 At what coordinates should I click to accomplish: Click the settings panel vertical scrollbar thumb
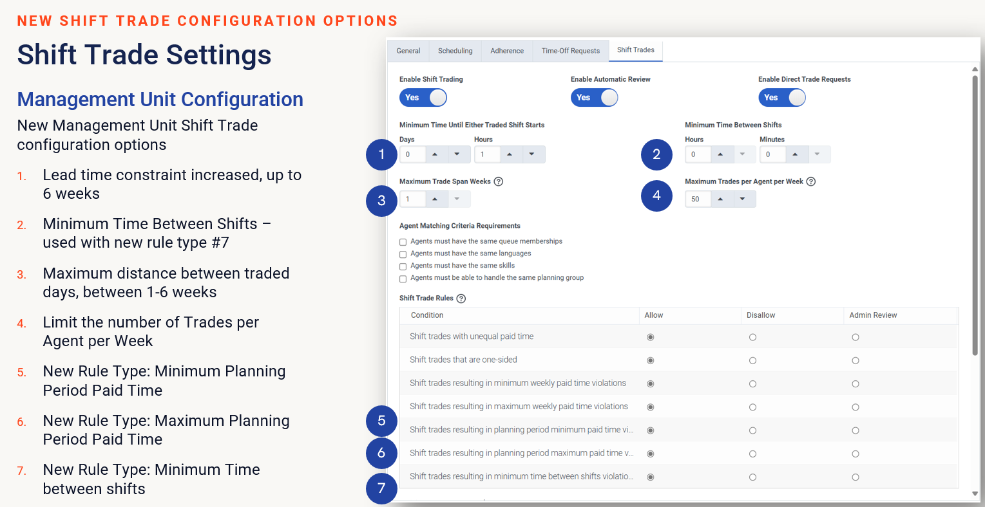pyautogui.click(x=975, y=216)
